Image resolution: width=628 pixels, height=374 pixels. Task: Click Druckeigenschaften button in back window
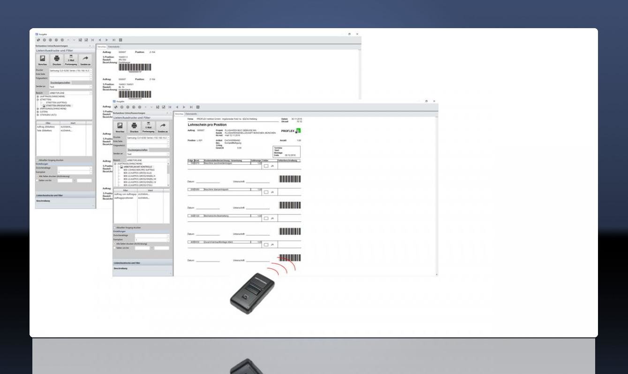61,83
